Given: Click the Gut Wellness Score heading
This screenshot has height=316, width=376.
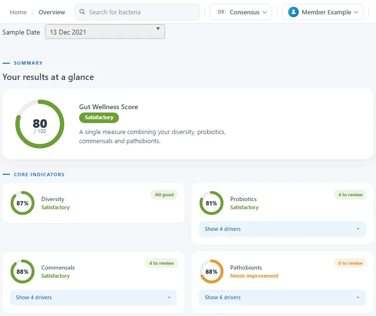Looking at the screenshot, I should tap(108, 107).
